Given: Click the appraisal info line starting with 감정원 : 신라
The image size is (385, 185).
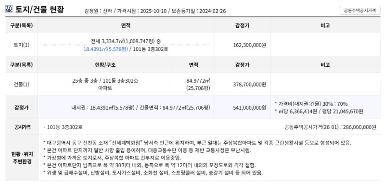Looking at the screenshot, I should [x=155, y=11].
